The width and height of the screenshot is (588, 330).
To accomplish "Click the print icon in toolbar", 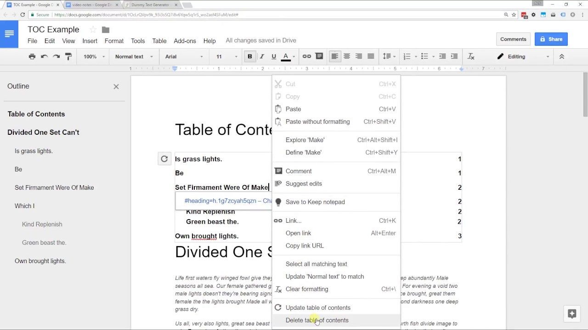I will click(32, 56).
